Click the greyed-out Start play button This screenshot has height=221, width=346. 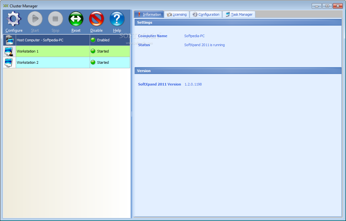[35, 19]
